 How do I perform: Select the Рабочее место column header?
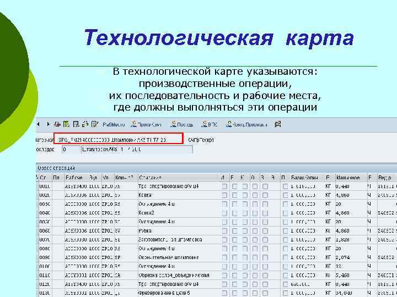[77, 178]
